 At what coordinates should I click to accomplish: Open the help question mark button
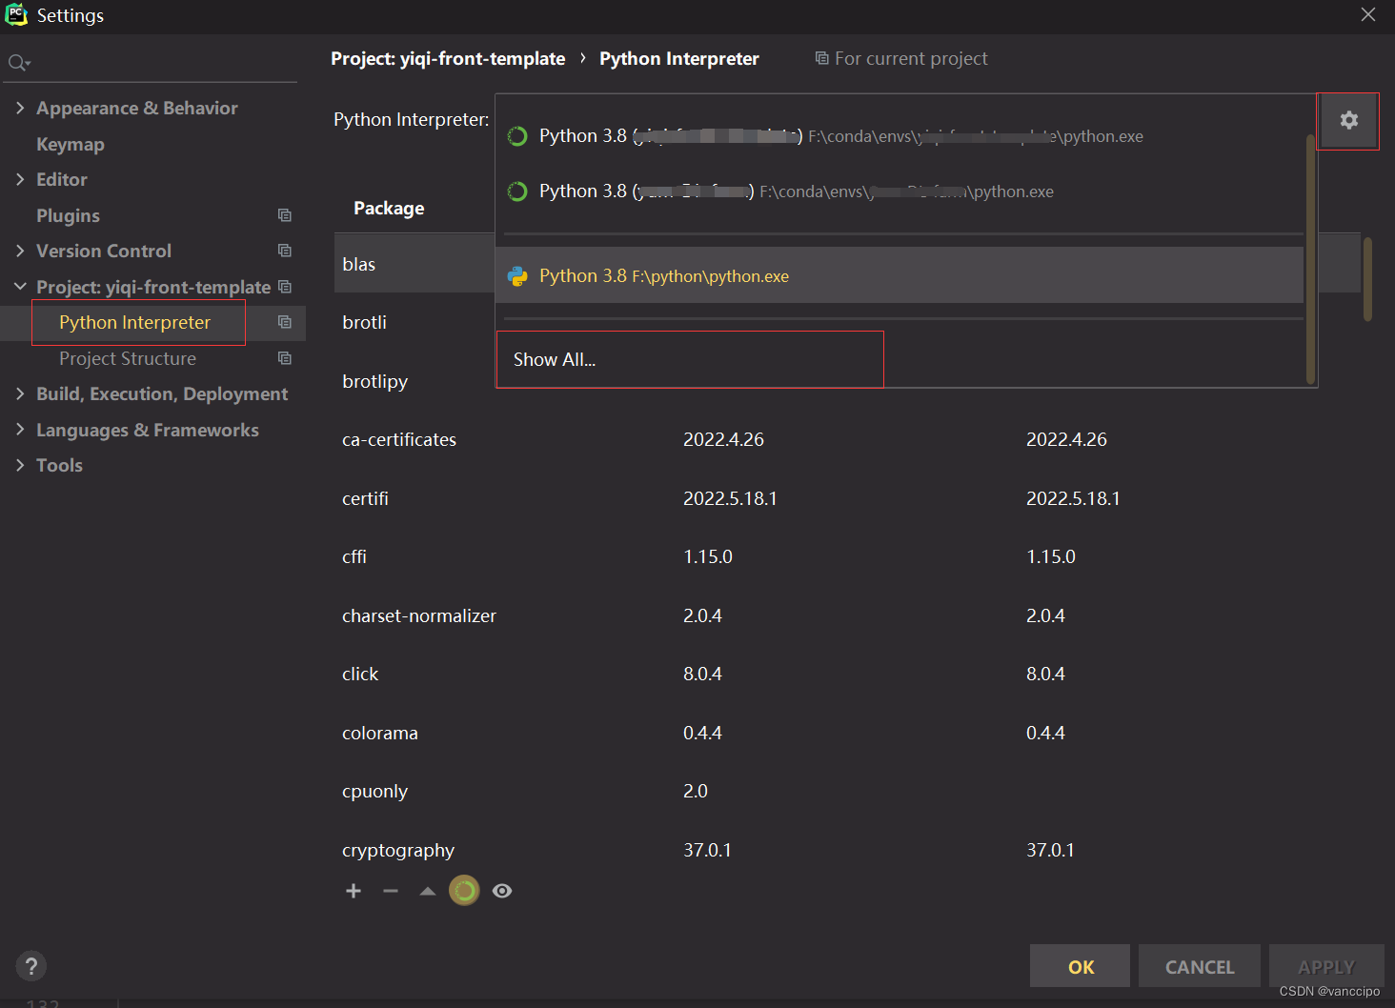point(31,966)
